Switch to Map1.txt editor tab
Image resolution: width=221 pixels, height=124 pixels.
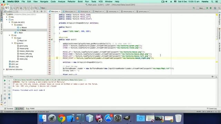(98, 11)
